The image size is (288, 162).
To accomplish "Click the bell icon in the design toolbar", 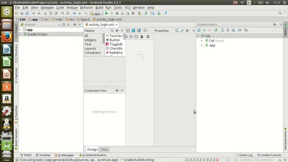I will [x=148, y=36].
